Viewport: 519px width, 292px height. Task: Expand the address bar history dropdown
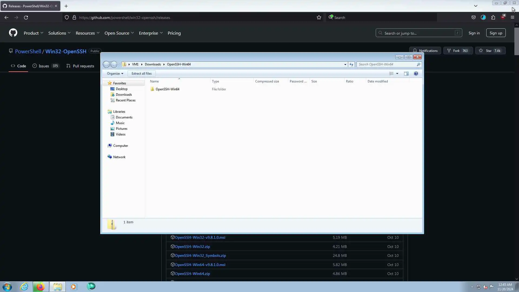345,64
